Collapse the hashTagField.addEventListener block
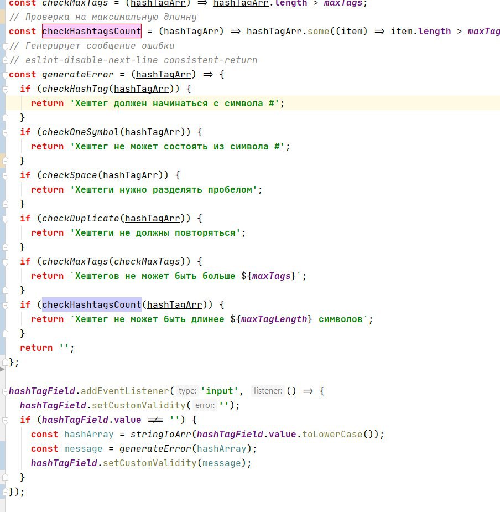The image size is (500, 512). tap(5, 391)
